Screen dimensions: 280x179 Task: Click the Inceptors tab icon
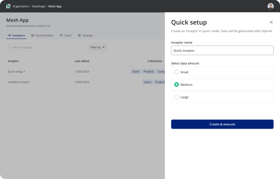click(x=9, y=35)
